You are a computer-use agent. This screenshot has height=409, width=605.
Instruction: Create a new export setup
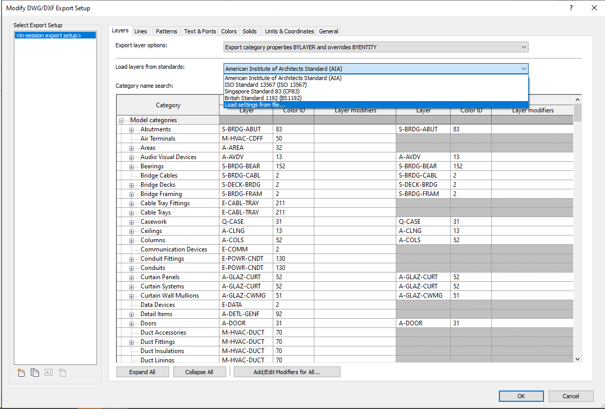point(21,373)
